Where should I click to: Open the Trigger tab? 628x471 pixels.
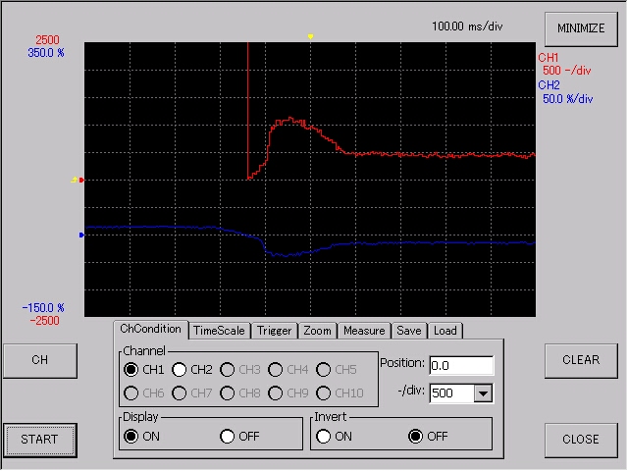[x=274, y=331]
